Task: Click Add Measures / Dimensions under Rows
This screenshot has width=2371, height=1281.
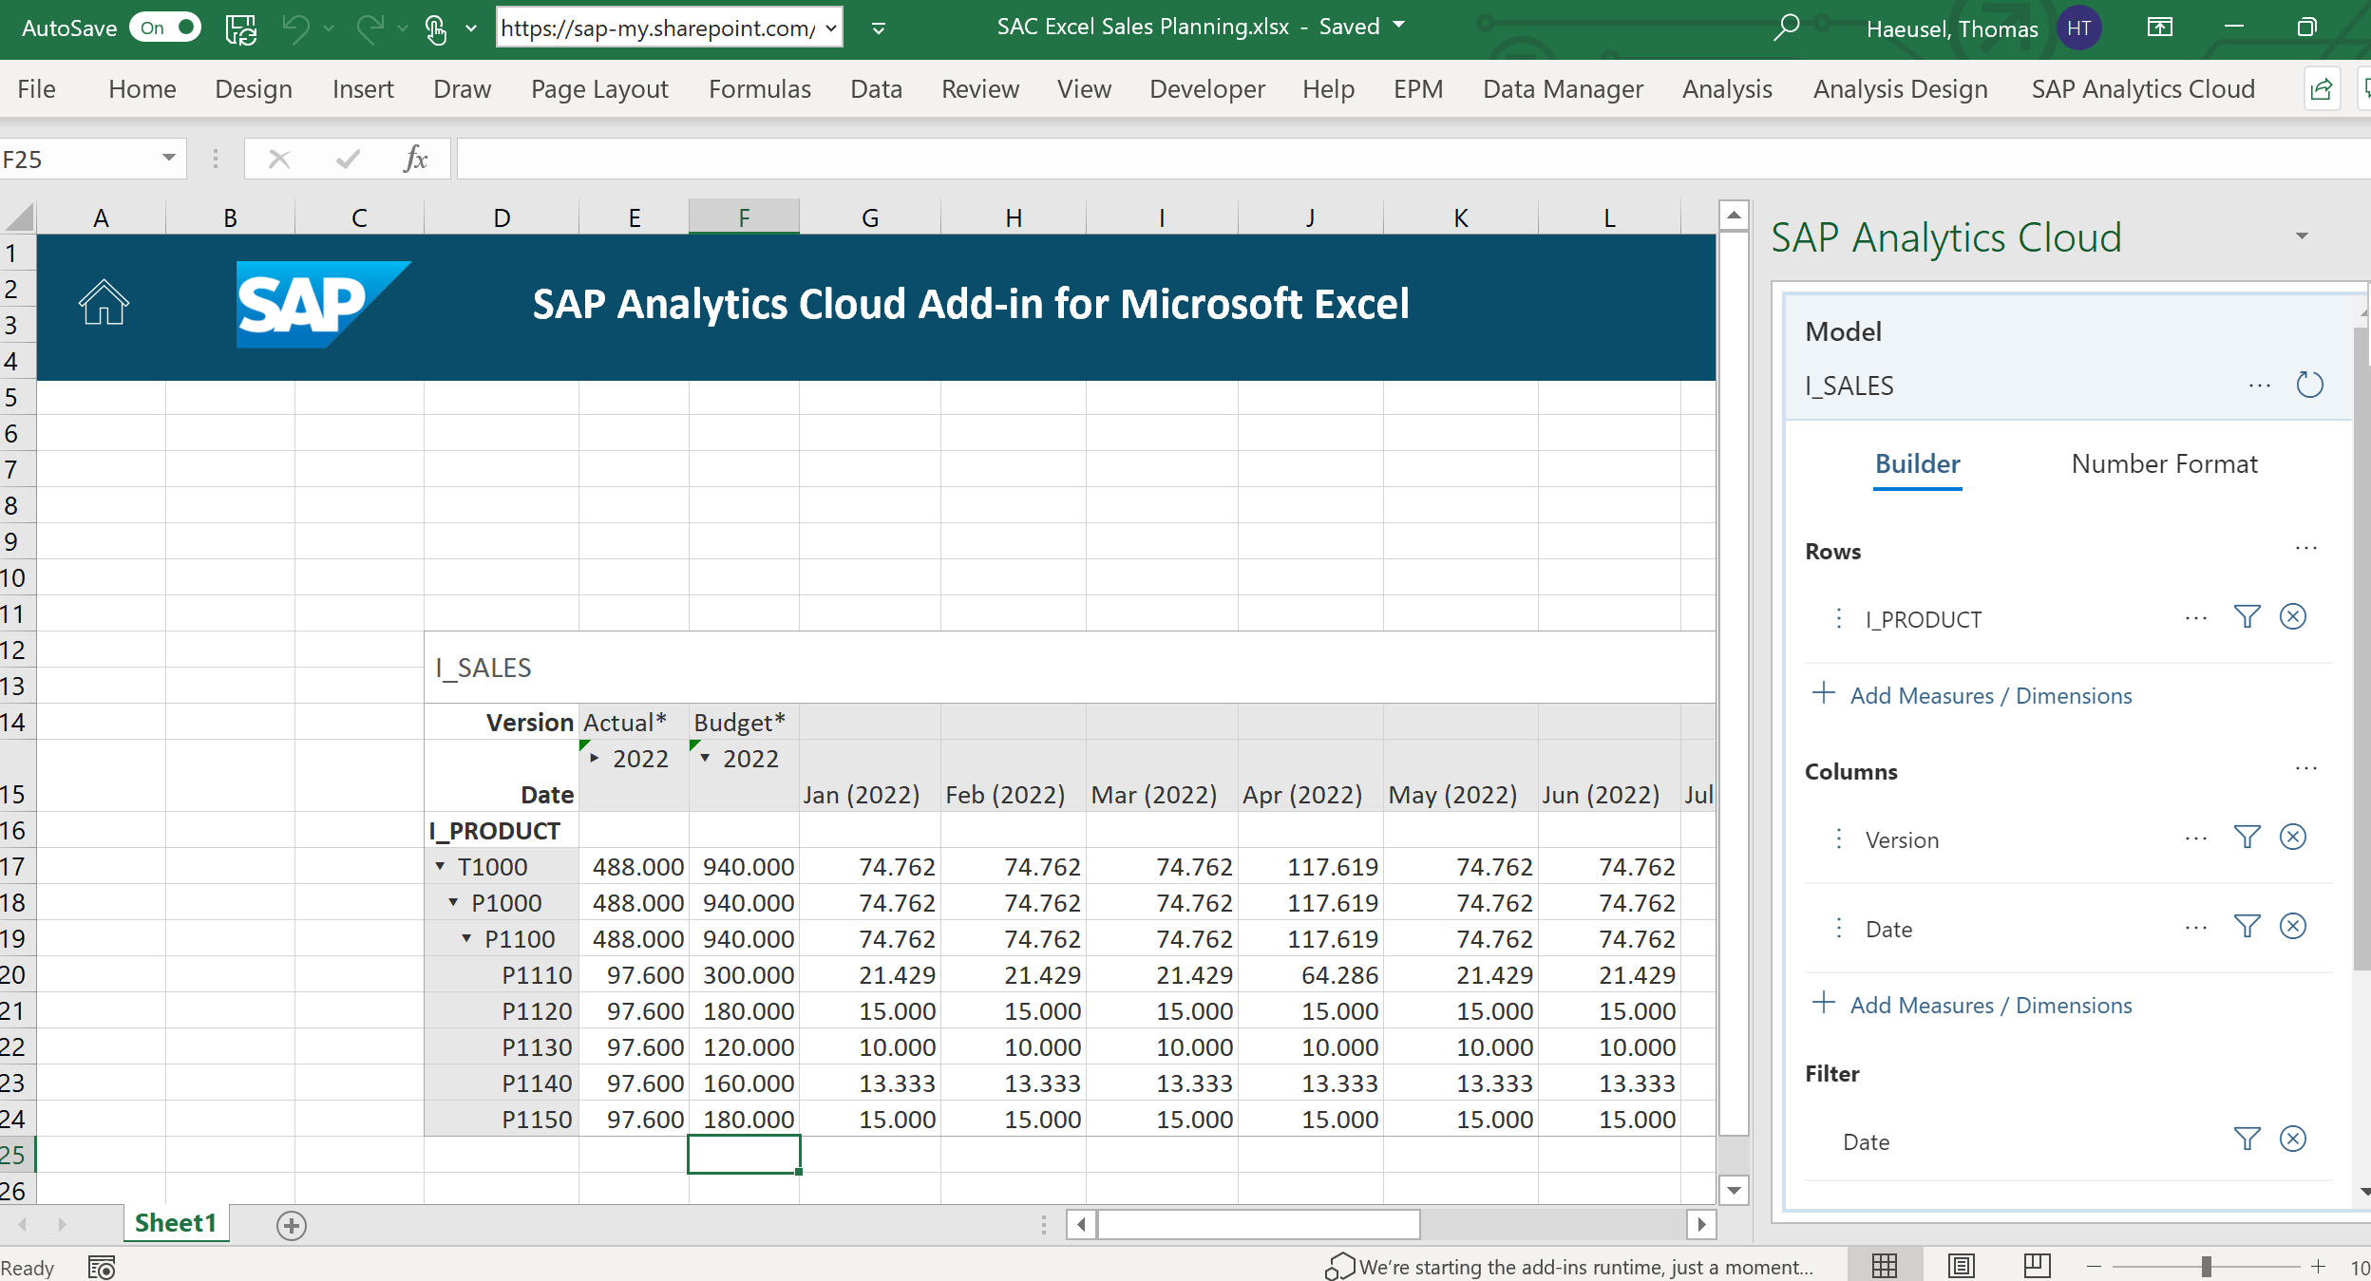Action: pyautogui.click(x=1972, y=695)
